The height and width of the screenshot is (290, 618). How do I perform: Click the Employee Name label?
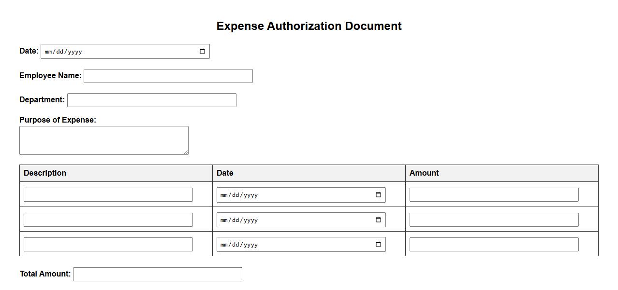coord(50,76)
